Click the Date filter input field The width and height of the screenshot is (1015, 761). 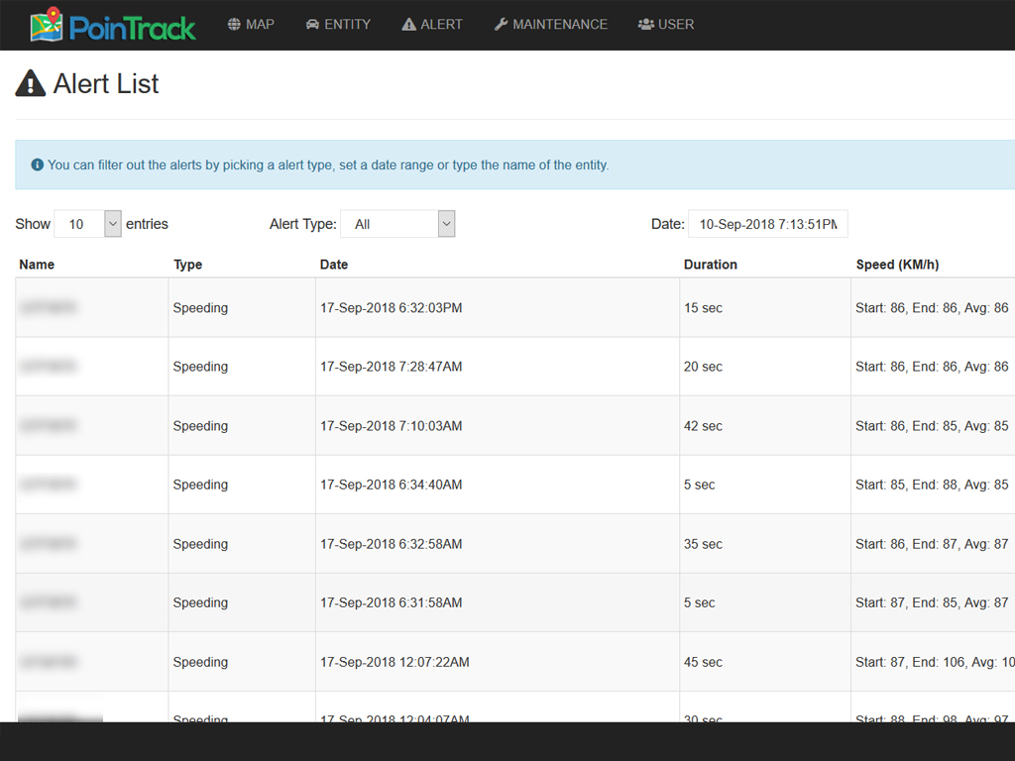[768, 223]
